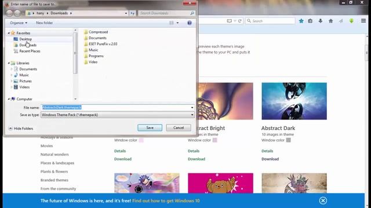Viewport: 371px width, 208px height.
Task: Click the browser send/share icon
Action: pos(341,21)
